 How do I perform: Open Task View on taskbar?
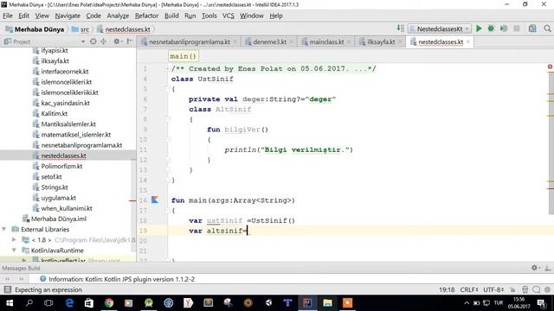tap(48, 303)
